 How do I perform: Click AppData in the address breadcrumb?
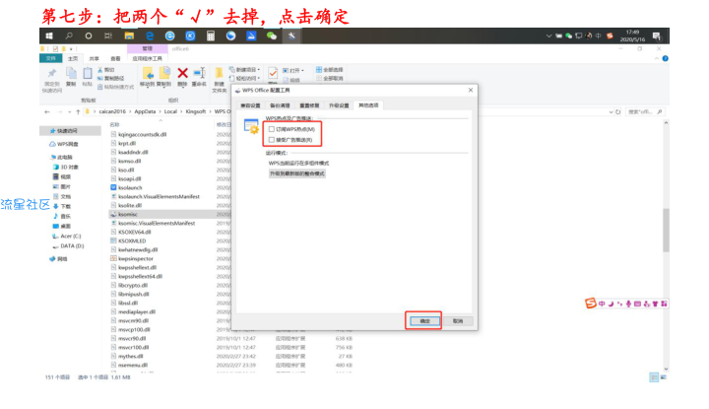[145, 111]
